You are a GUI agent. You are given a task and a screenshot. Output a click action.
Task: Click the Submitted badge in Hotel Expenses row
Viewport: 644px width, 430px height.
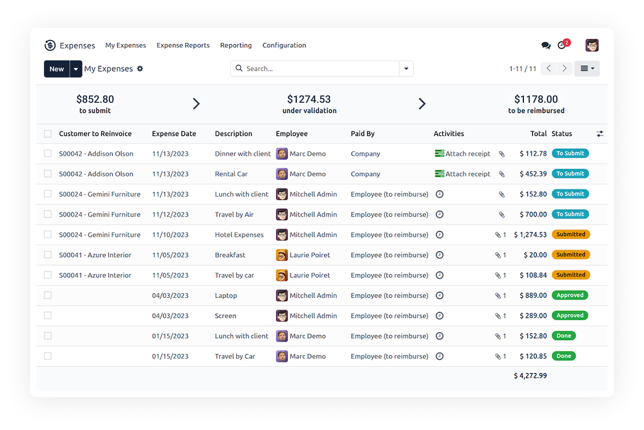(571, 235)
